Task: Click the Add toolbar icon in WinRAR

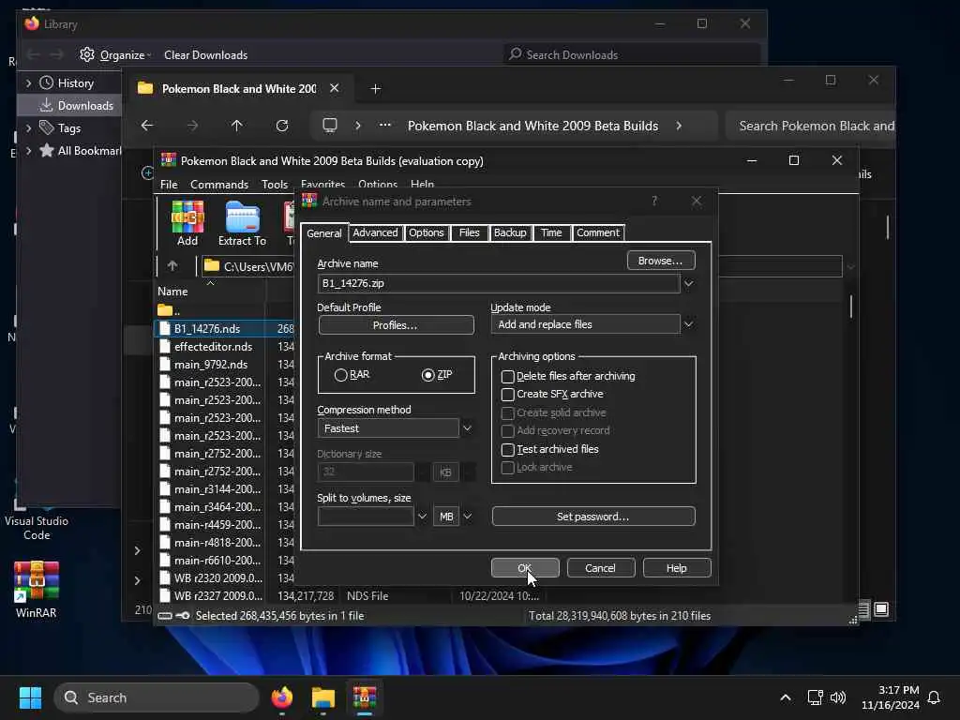Action: tap(187, 223)
